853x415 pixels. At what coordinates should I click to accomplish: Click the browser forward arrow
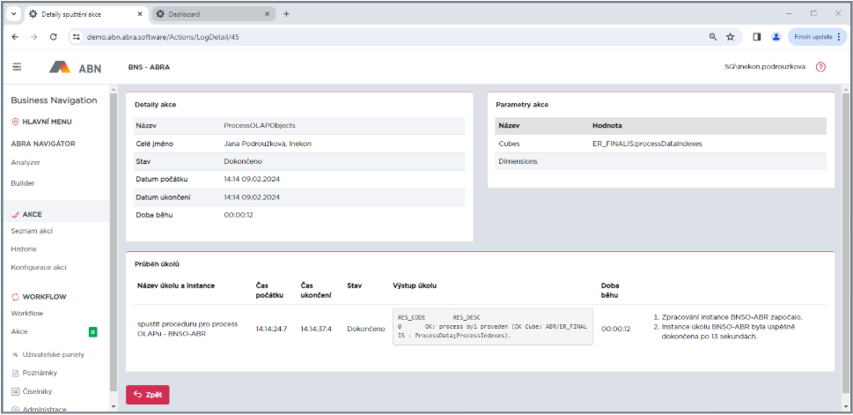coord(33,37)
